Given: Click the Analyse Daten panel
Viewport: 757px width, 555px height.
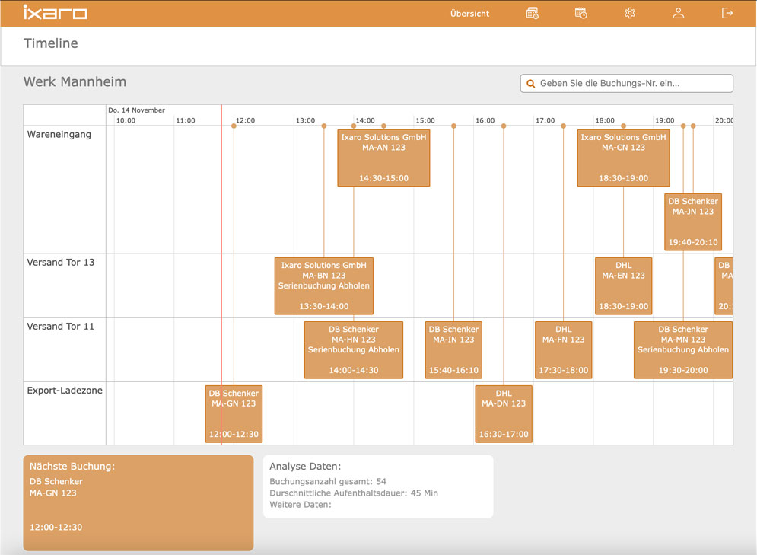Looking at the screenshot, I should [377, 486].
